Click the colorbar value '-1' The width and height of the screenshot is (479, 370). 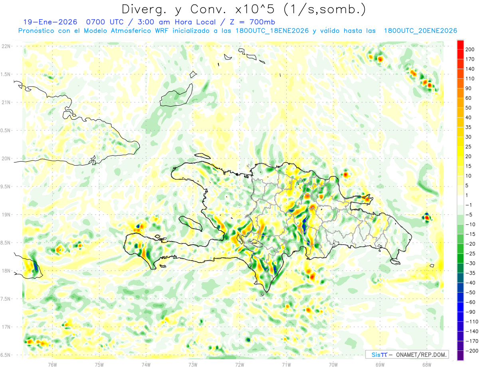click(x=469, y=205)
